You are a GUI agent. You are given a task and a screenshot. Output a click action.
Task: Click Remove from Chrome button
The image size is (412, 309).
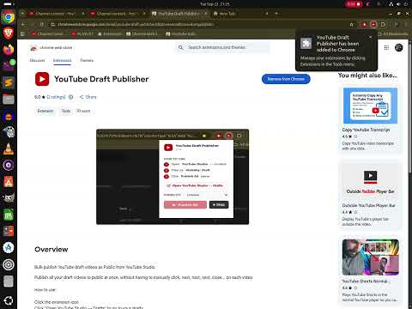(x=286, y=79)
